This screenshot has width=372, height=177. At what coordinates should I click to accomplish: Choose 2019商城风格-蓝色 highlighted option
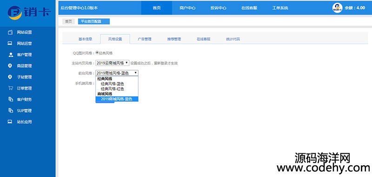pyautogui.click(x=117, y=99)
